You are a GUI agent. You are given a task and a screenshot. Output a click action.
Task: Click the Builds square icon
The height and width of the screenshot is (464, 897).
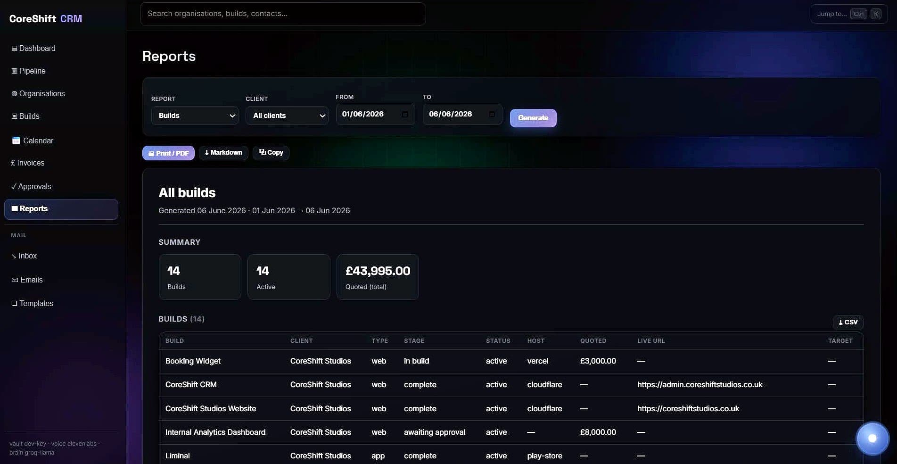point(14,116)
